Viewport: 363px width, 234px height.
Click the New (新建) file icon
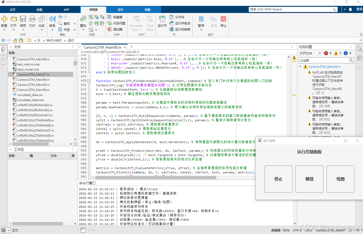[4, 19]
